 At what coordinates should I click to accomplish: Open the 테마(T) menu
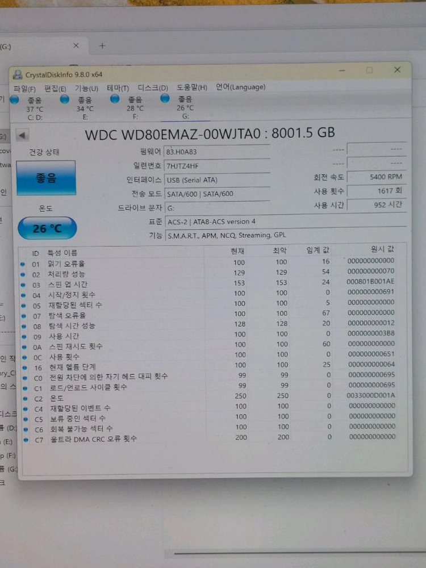pos(118,87)
